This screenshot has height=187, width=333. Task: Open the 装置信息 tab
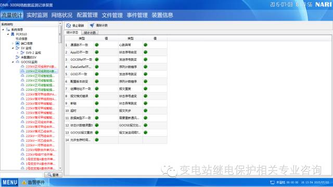pos(162,15)
